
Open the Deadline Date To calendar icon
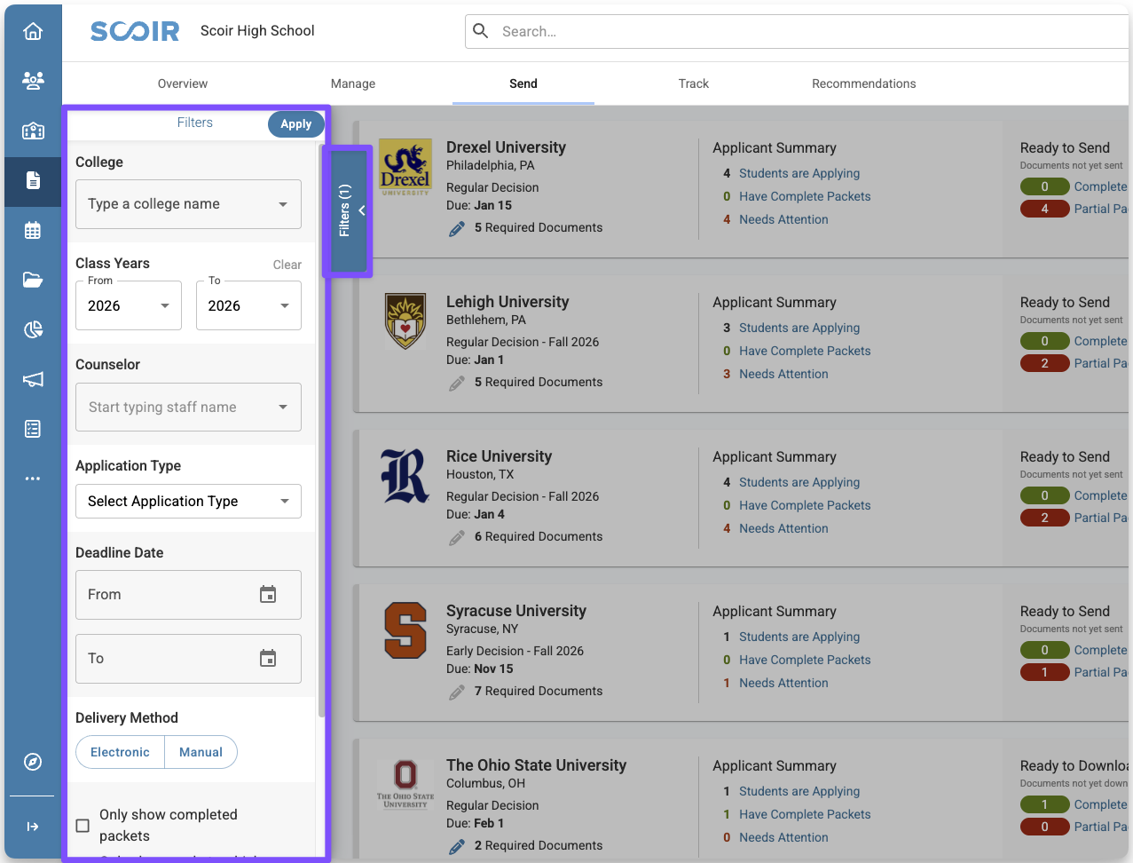click(x=268, y=659)
